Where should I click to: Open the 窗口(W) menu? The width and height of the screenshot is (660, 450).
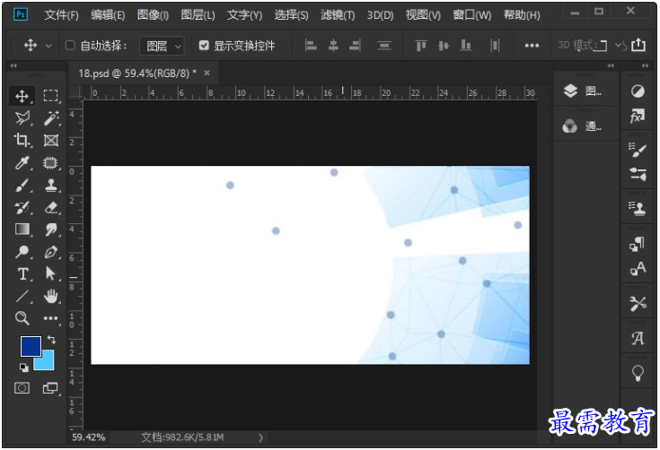(x=471, y=15)
